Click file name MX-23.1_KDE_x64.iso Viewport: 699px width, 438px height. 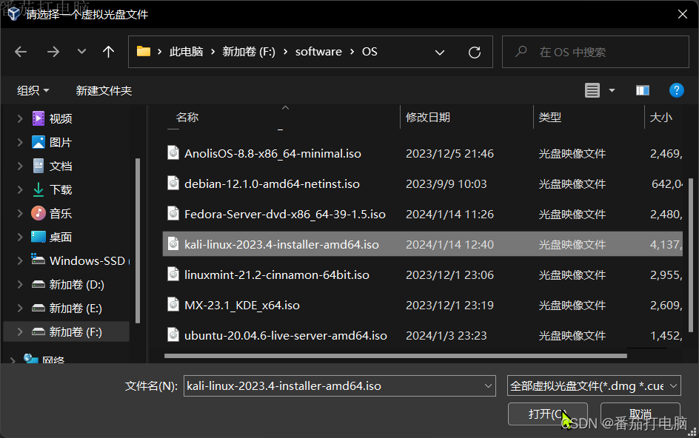pos(242,306)
